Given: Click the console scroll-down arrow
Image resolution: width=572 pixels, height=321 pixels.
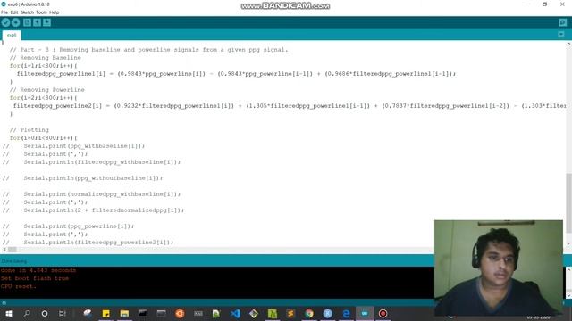Looking at the screenshot, I should tap(568, 295).
